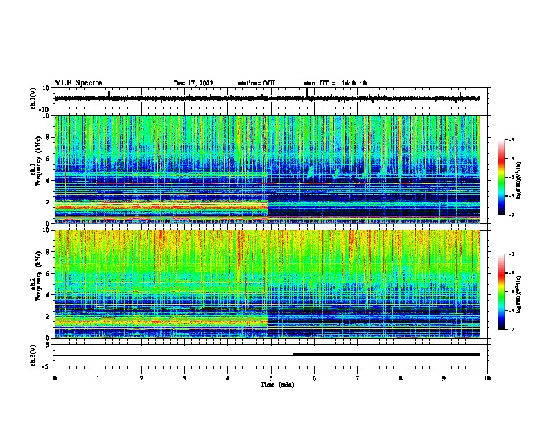Click the time axis tick label '7'

[358, 378]
